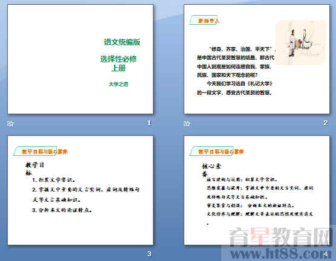This screenshot has width=336, height=261.
Task: Click the orange header tag on slide 4
Action: (x=217, y=152)
